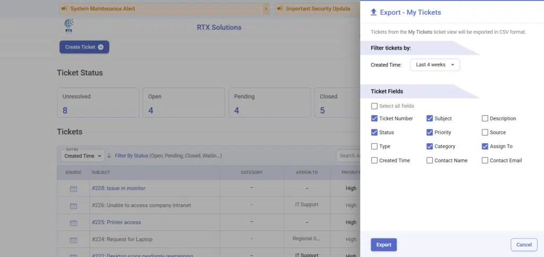The image size is (544, 257).
Task: Open the Filter By Status link
Action: tap(131, 156)
